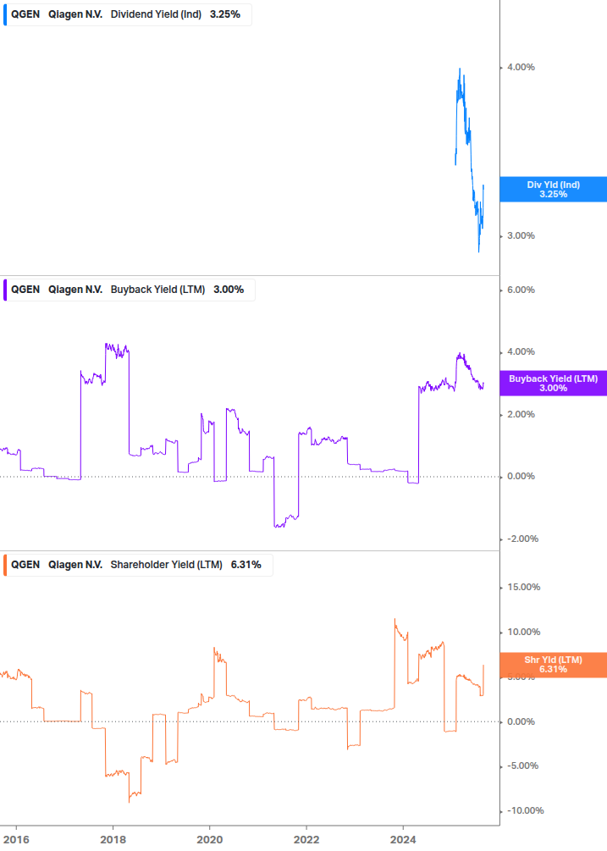Image resolution: width=607 pixels, height=851 pixels.
Task: Click the purple color bar beside Buyback Yield legend
Action: 5,290
